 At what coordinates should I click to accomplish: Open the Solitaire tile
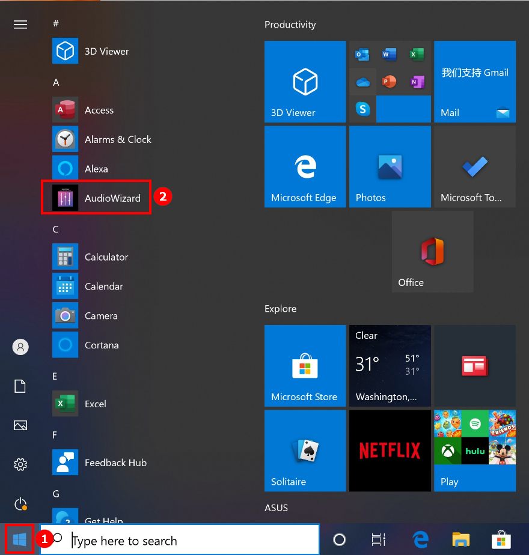tap(305, 450)
